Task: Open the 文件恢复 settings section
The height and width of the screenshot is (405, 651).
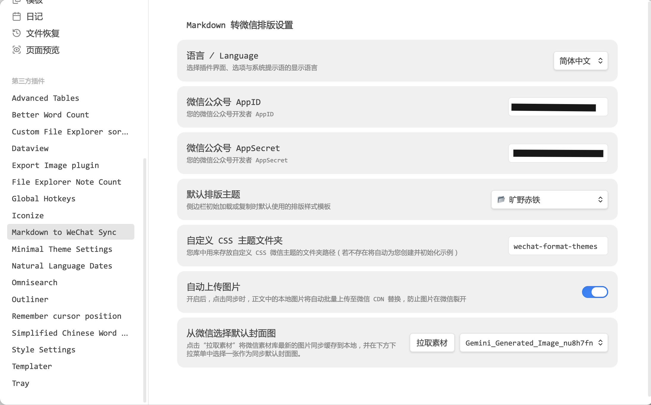Action: tap(71, 33)
